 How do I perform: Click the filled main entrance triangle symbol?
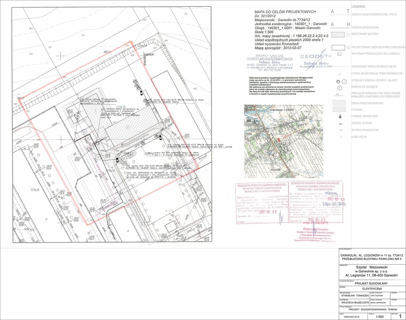[341, 124]
